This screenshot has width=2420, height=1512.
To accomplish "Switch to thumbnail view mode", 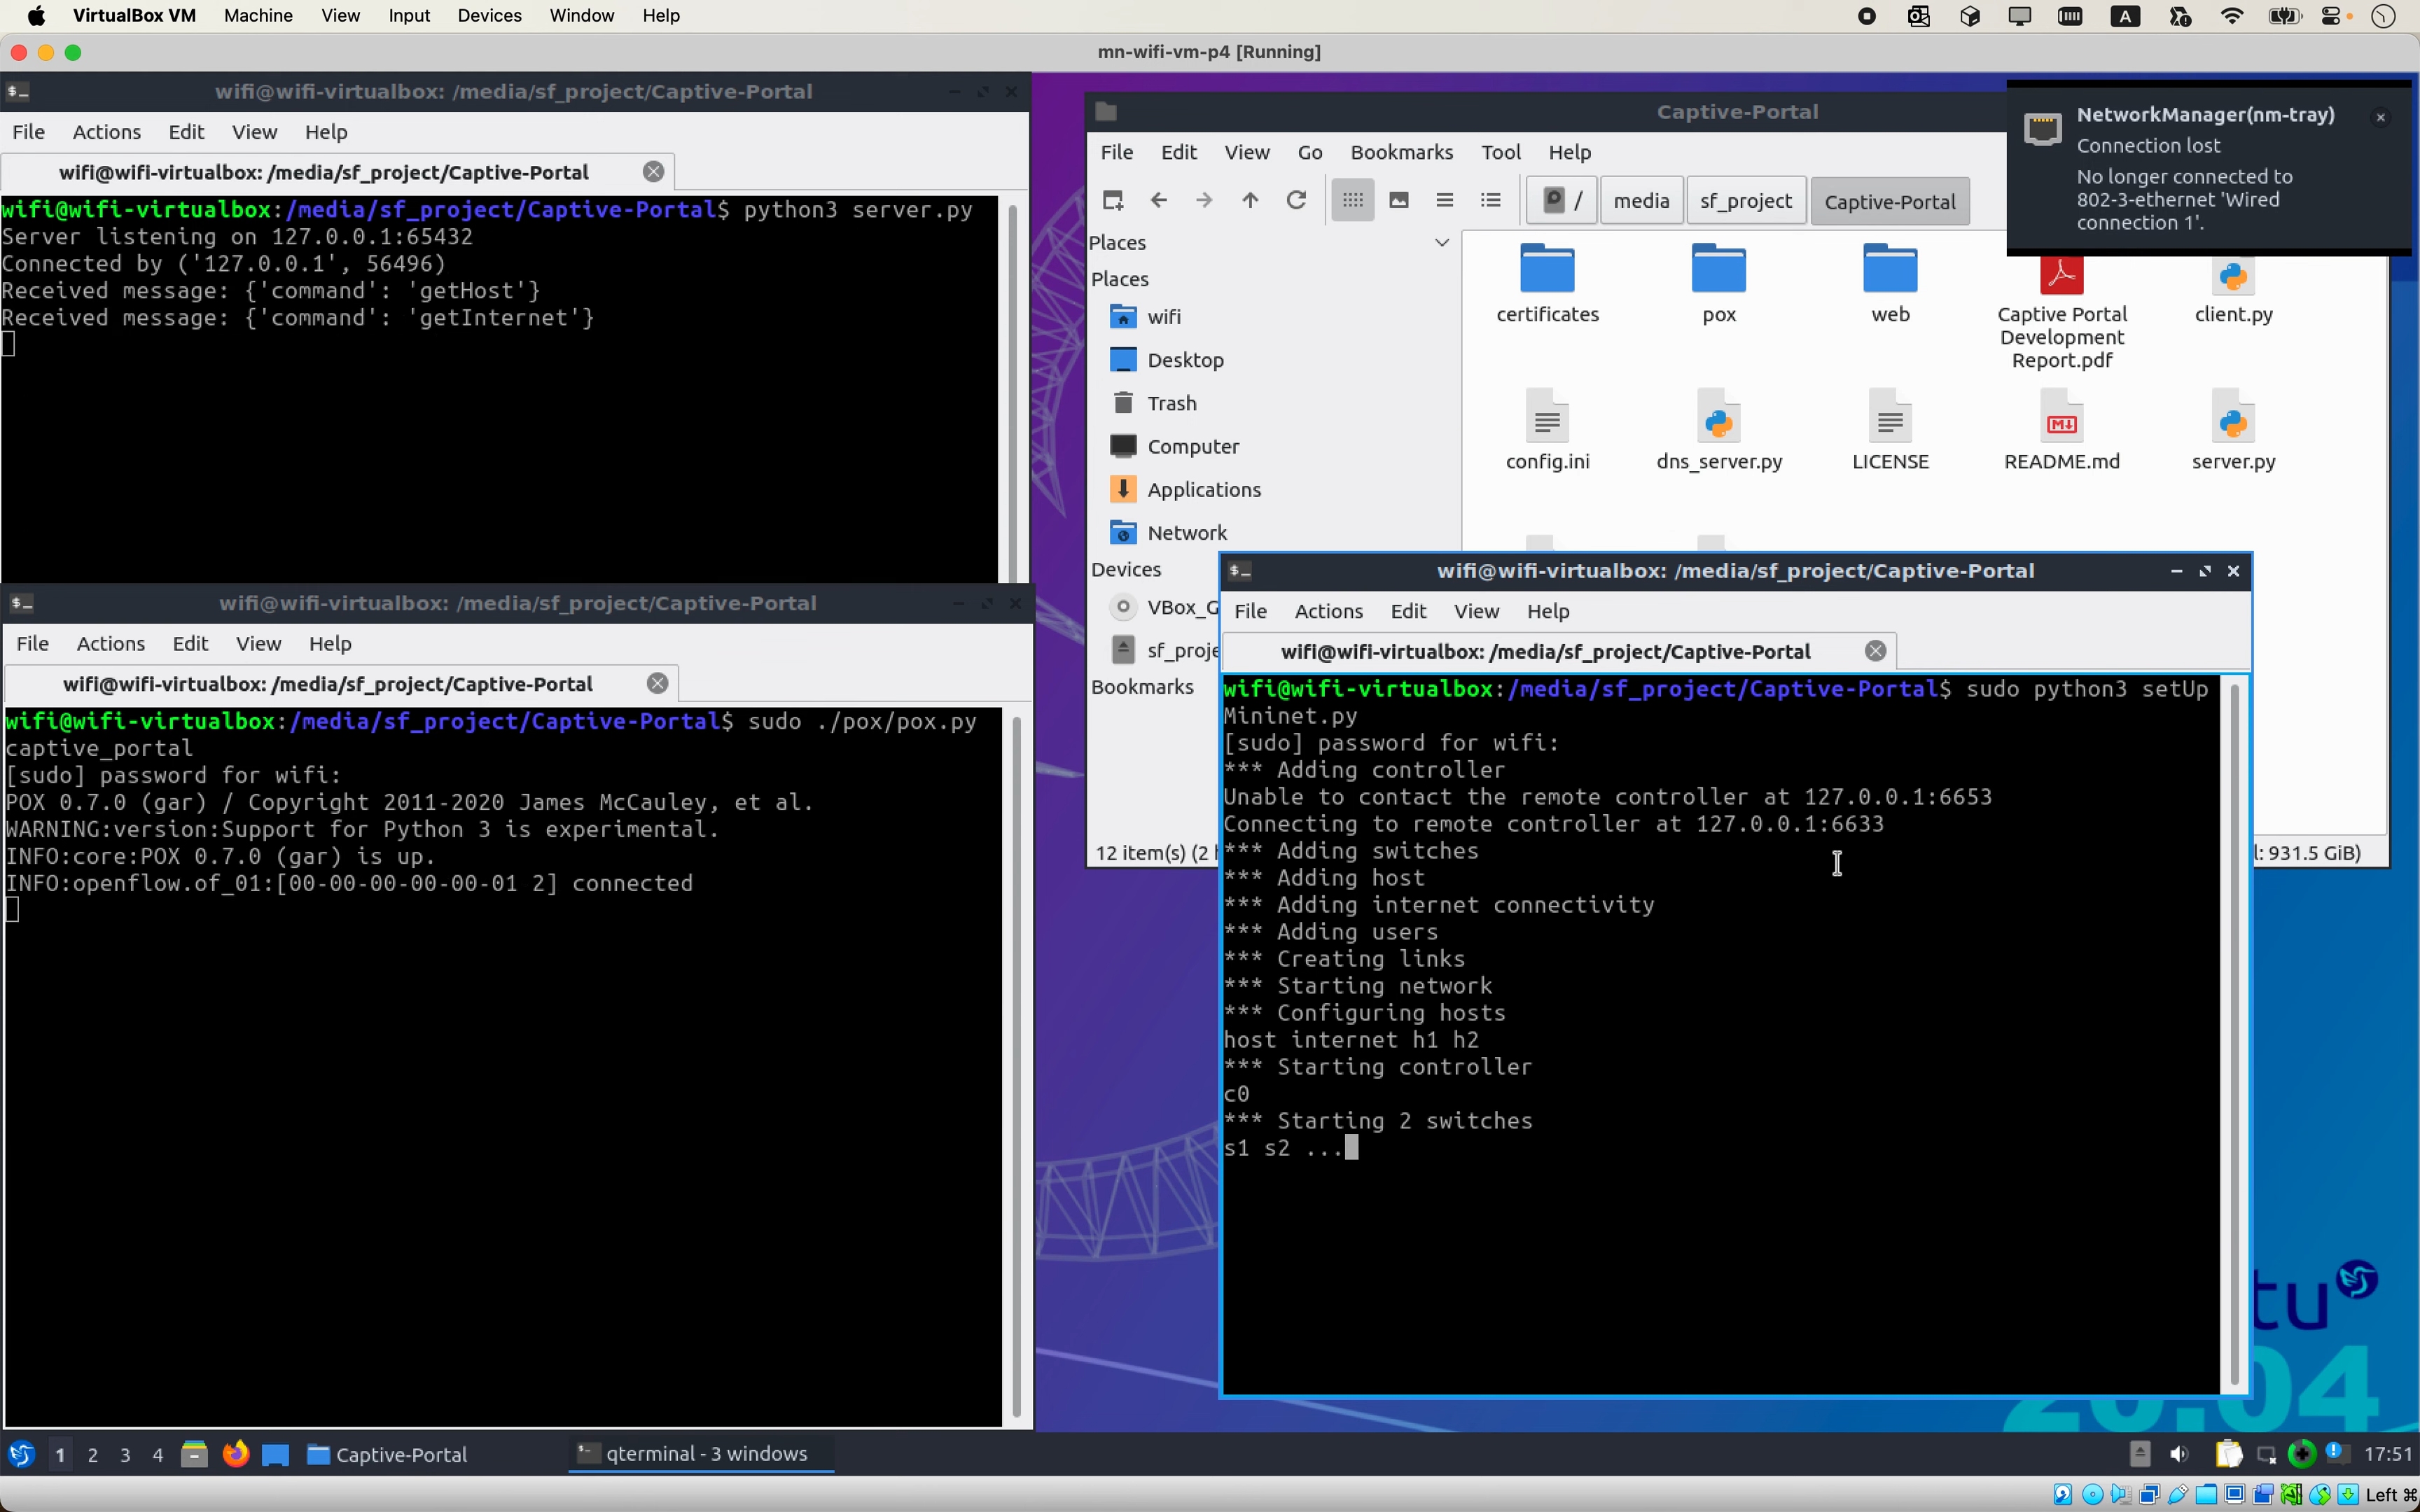I will tap(1398, 200).
